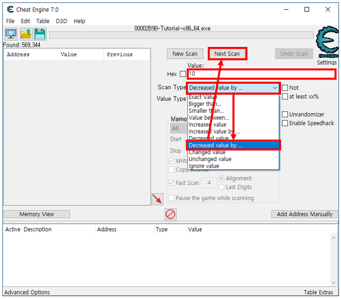Sort by Address column header
This screenshot has width=341, height=299.
tap(31, 55)
